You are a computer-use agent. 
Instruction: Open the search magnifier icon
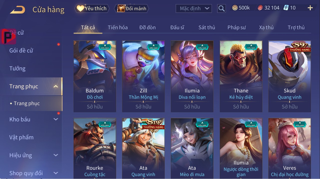(221, 8)
